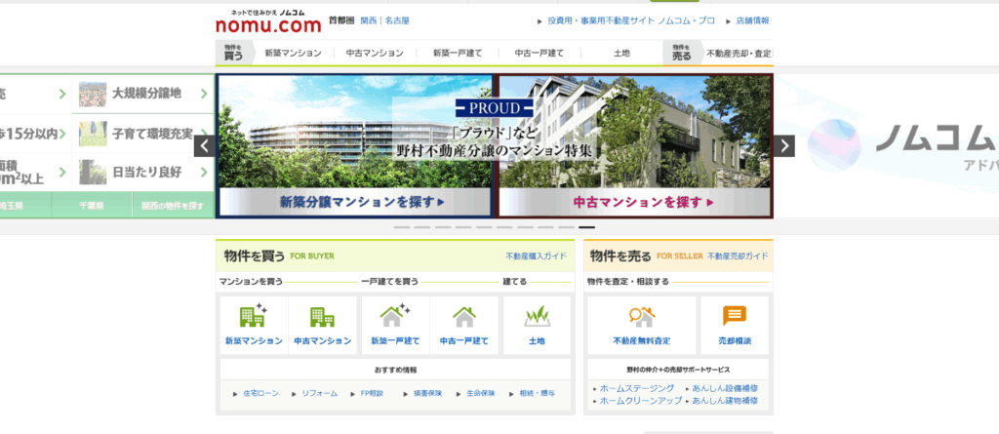Screen dimensions: 999x434
Task: Click 新築分譲マンションを探す banner button
Action: (356, 202)
